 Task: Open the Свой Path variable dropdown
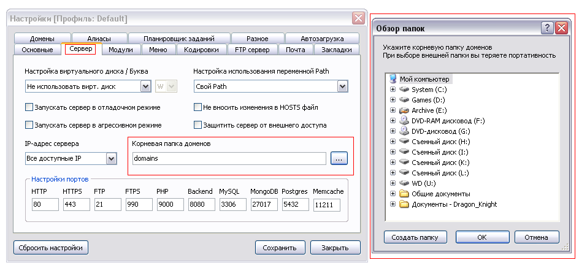click(342, 86)
